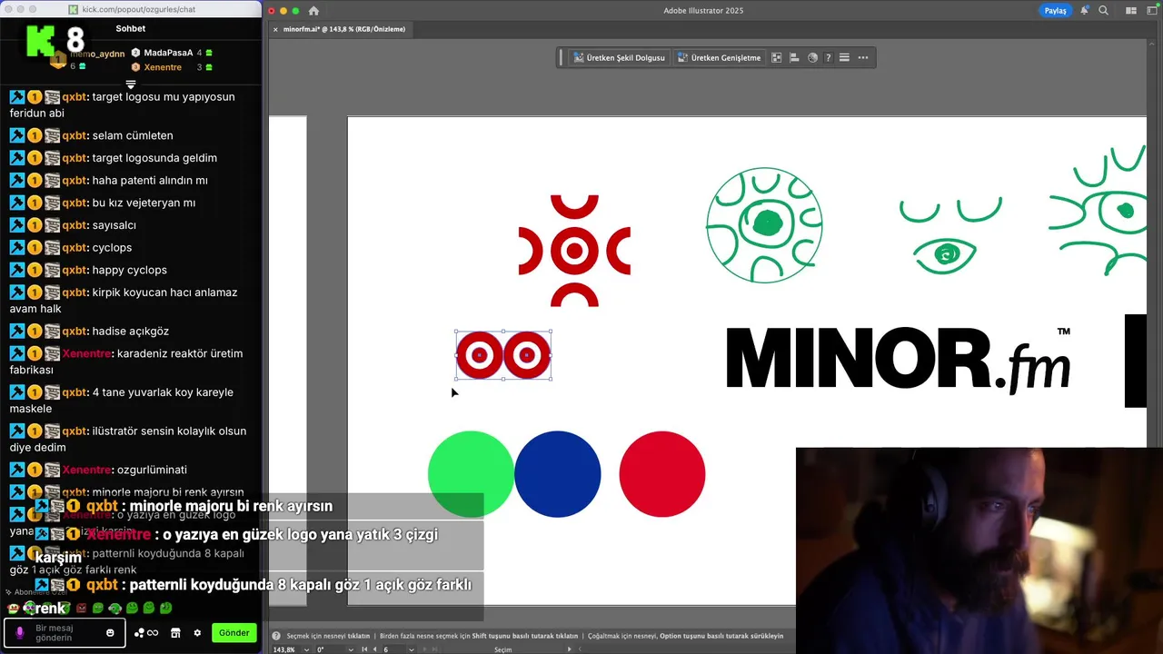Click the chat message "sayısalcı"
The width and height of the screenshot is (1163, 654).
(114, 225)
